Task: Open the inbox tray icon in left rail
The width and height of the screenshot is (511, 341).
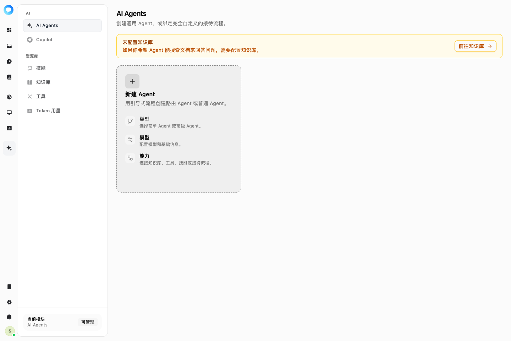Action: click(x=9, y=46)
